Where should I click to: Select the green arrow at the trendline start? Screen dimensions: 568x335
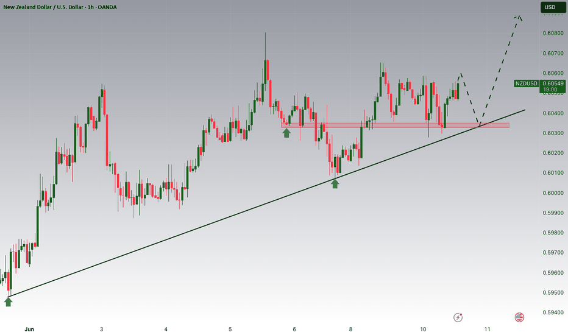coord(9,301)
